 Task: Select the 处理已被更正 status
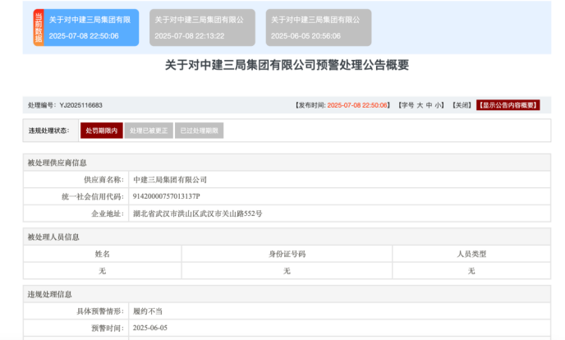coord(149,131)
